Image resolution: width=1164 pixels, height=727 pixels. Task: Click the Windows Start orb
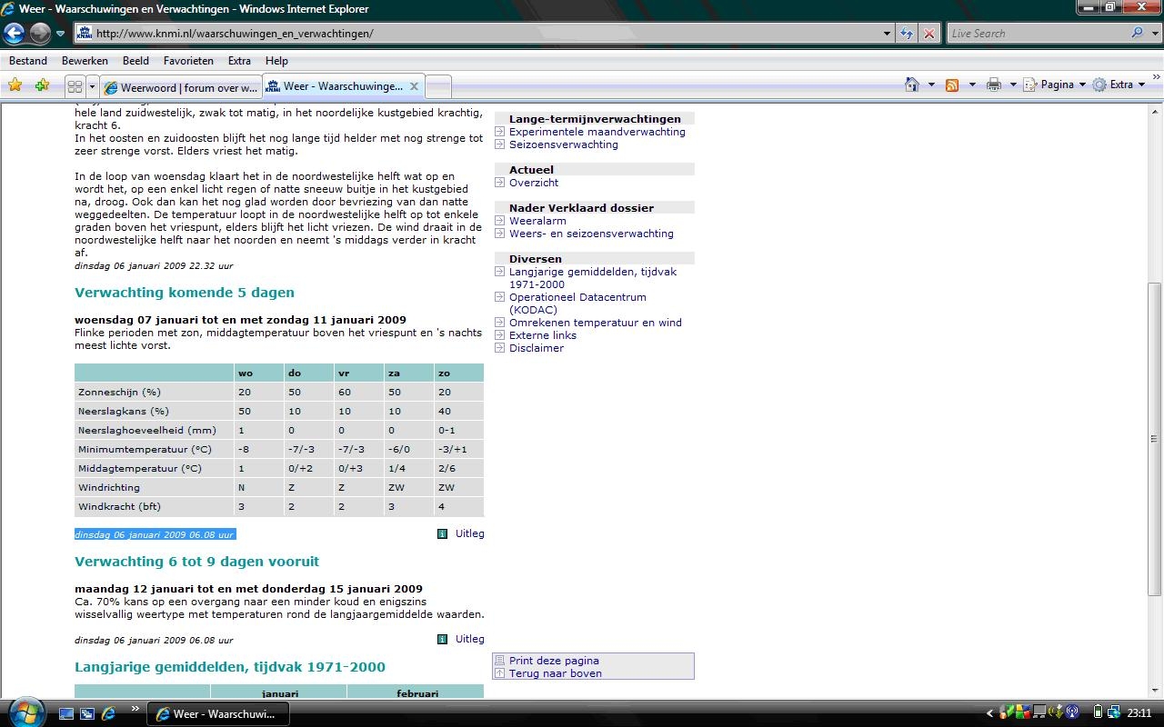click(25, 712)
